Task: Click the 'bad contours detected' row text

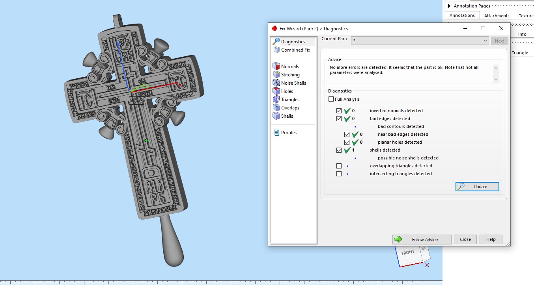Action: 401,126
